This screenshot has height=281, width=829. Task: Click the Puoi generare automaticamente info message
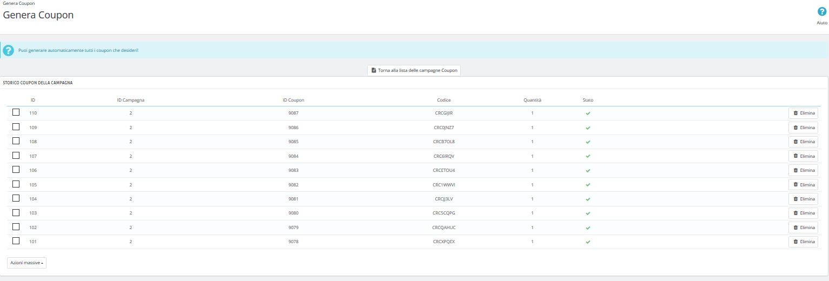coord(78,50)
